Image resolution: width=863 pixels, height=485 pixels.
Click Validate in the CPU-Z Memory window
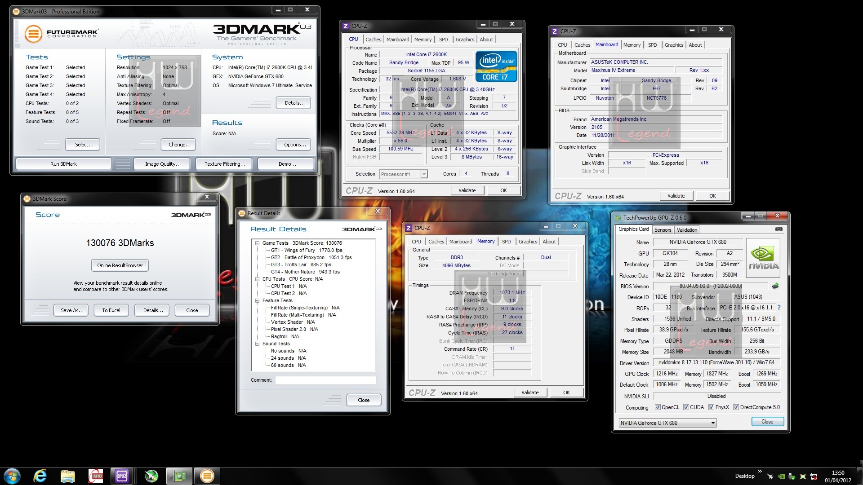(530, 392)
